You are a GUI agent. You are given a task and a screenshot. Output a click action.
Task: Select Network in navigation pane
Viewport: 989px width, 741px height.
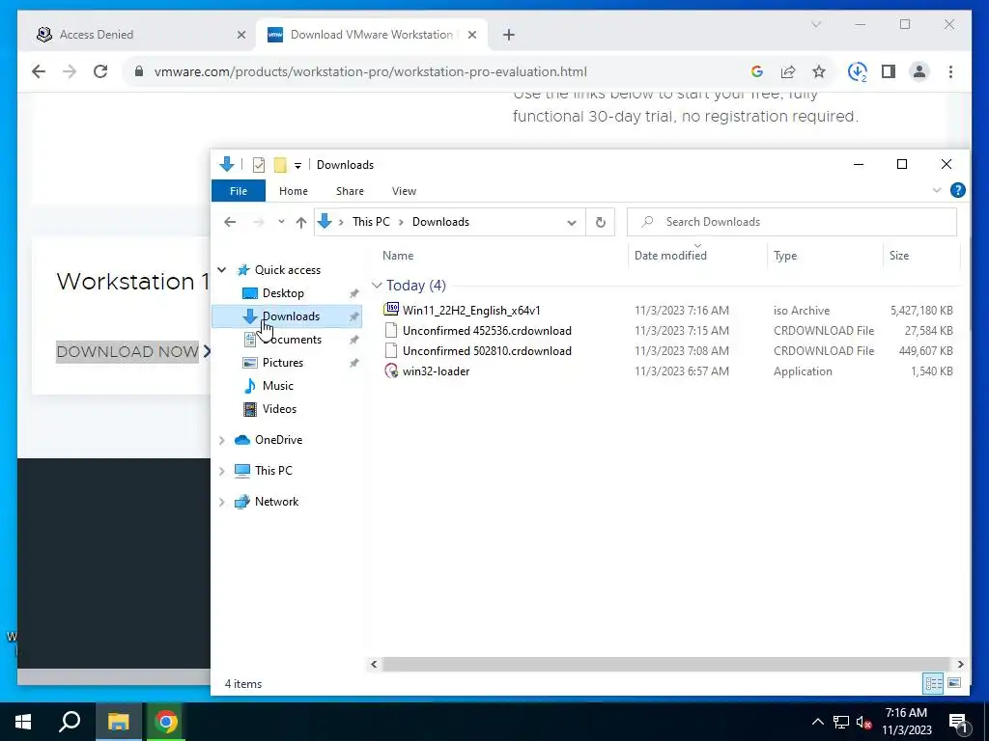tap(276, 502)
